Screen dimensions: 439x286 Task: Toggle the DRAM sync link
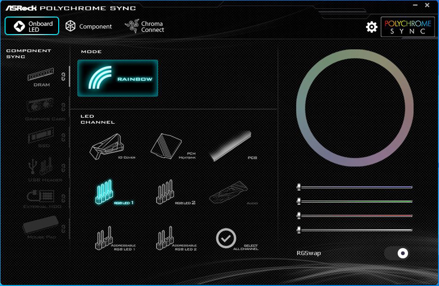pos(63,76)
